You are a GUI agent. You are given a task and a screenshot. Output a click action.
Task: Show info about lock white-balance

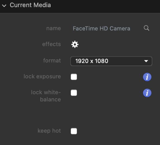[147, 93]
